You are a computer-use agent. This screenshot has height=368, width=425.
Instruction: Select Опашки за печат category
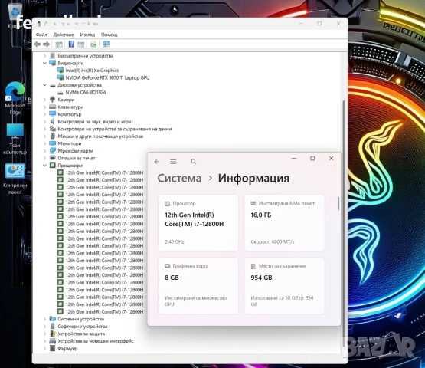pos(76,158)
